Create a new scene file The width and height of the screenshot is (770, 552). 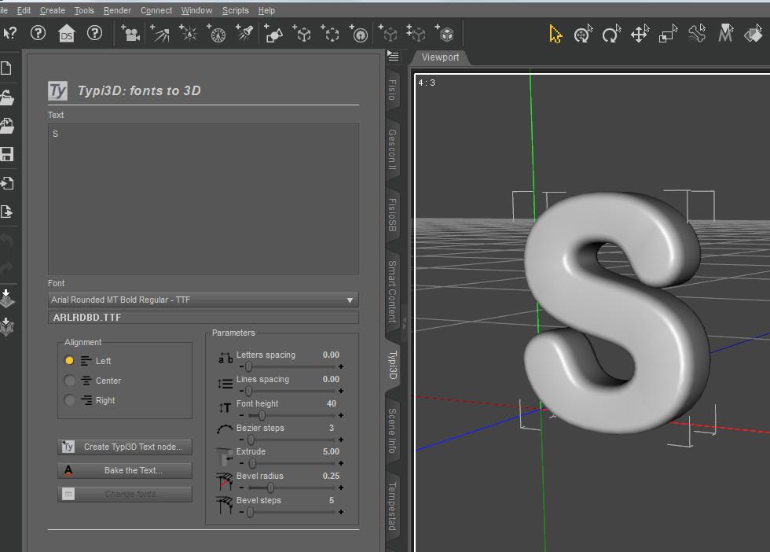pyautogui.click(x=7, y=69)
